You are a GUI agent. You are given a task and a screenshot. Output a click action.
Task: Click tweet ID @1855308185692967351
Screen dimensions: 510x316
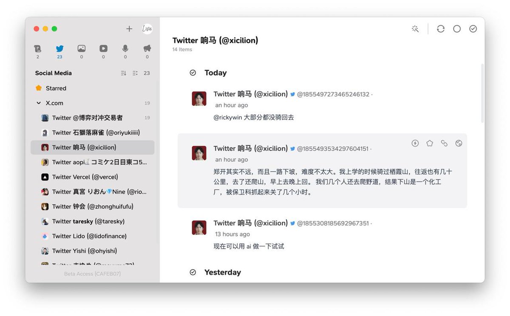pyautogui.click(x=333, y=223)
